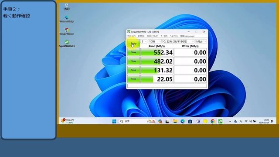This screenshot has height=157, width=279.
Task: Click Stop button beside 22.05 read value
Action: pyautogui.click(x=133, y=79)
